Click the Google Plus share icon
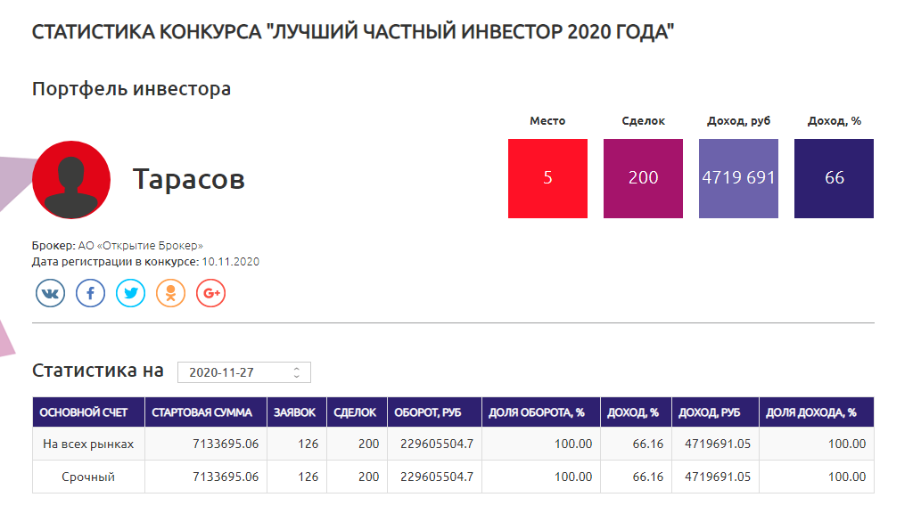 211,293
